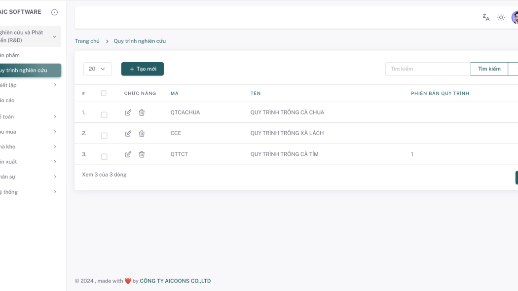518x291 pixels.
Task: Click delete trash icon for QTCACHUA row
Action: tap(142, 112)
